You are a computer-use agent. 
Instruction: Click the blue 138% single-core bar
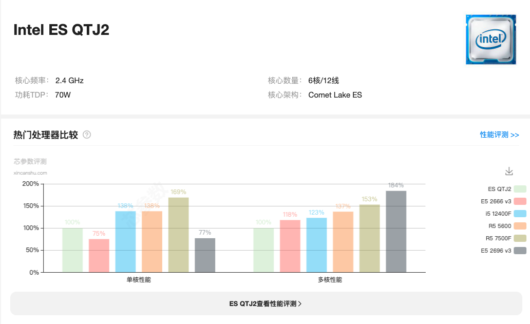click(x=125, y=241)
